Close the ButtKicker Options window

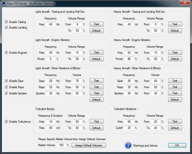pyautogui.click(x=185, y=3)
